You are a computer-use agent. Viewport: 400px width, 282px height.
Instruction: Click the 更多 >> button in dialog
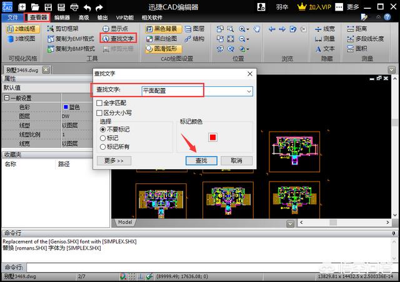(x=114, y=161)
